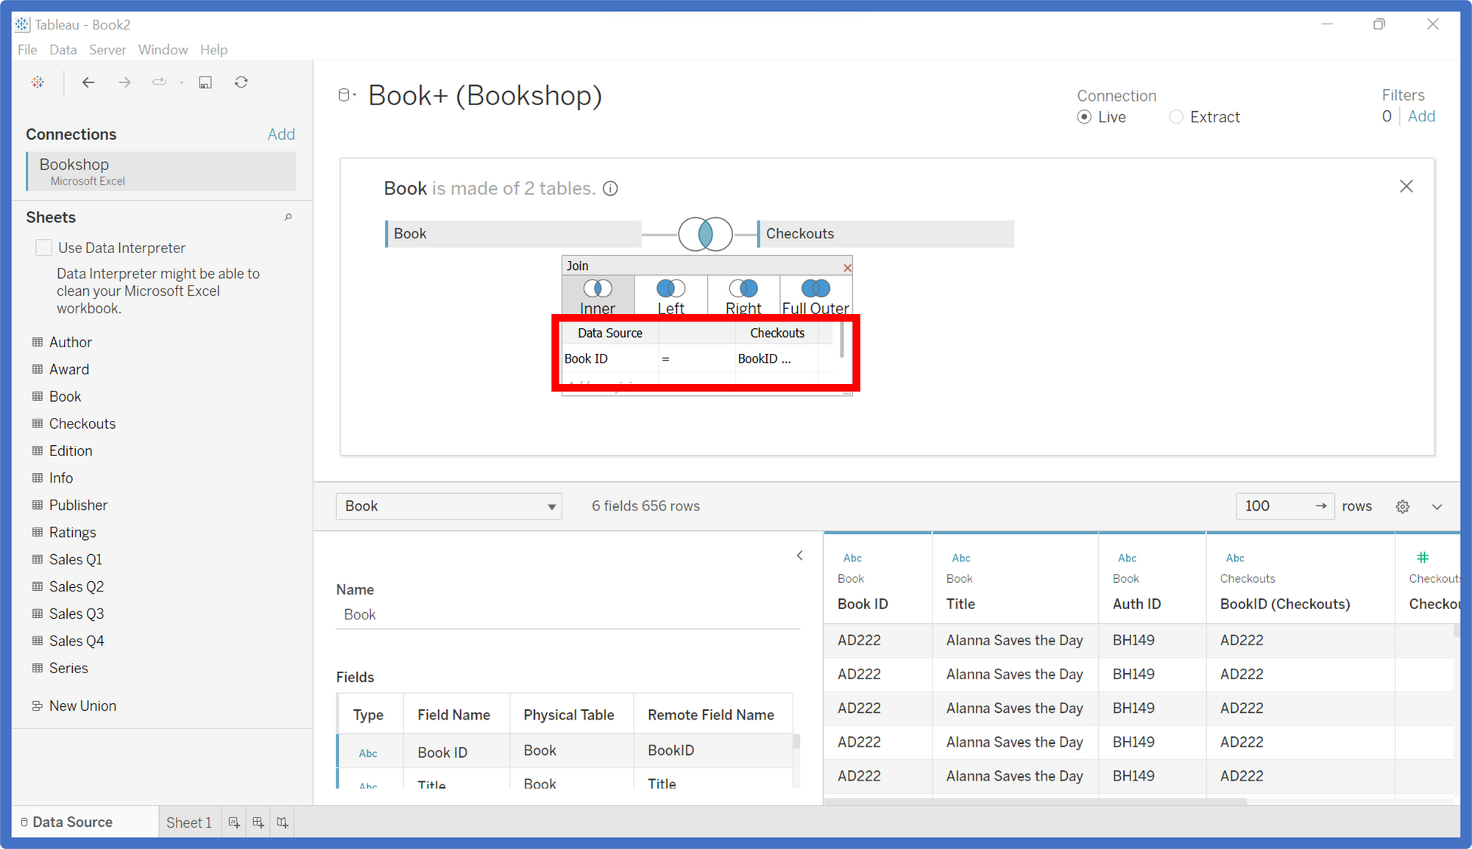
Task: Click the Save icon in the toolbar
Action: pos(205,82)
